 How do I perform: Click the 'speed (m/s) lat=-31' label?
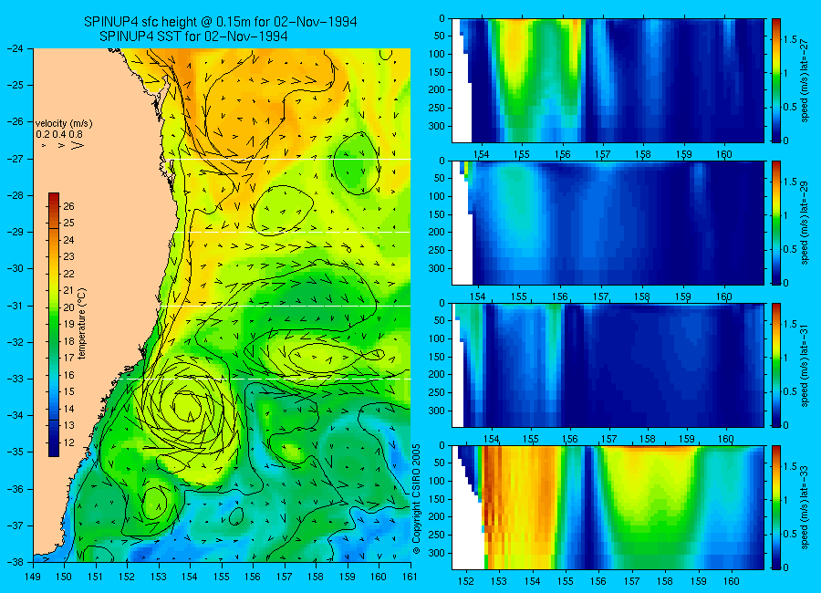(805, 365)
